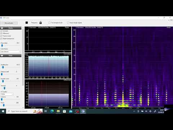Click the active SDR app taskbar icon
The image size is (173, 130).
pyautogui.click(x=83, y=111)
